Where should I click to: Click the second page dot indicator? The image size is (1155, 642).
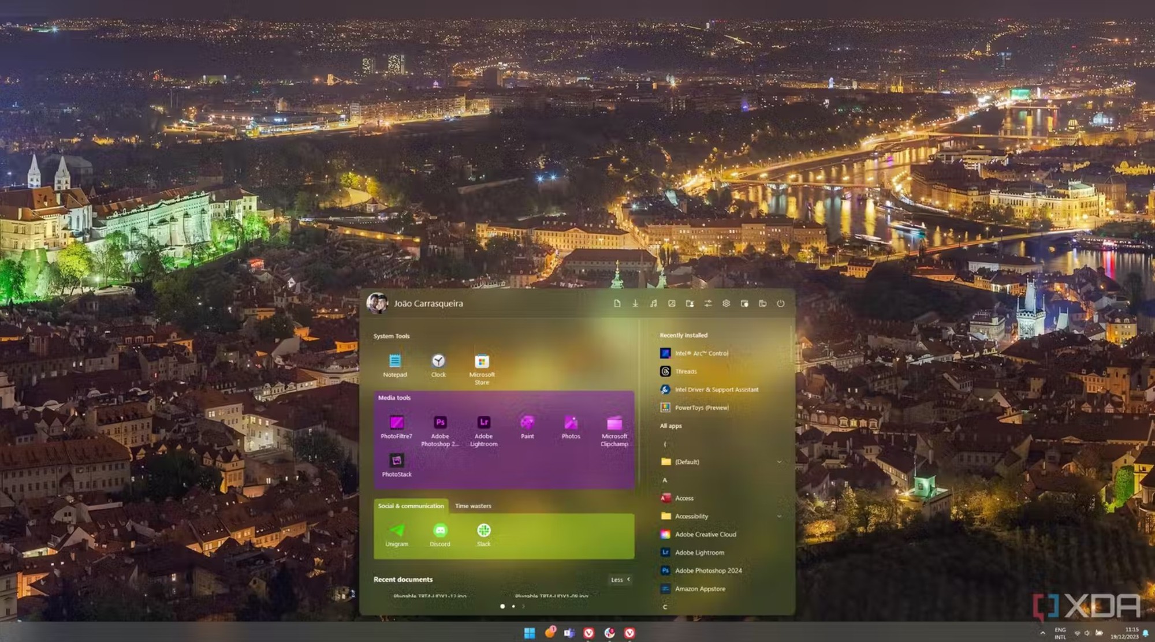pyautogui.click(x=513, y=606)
